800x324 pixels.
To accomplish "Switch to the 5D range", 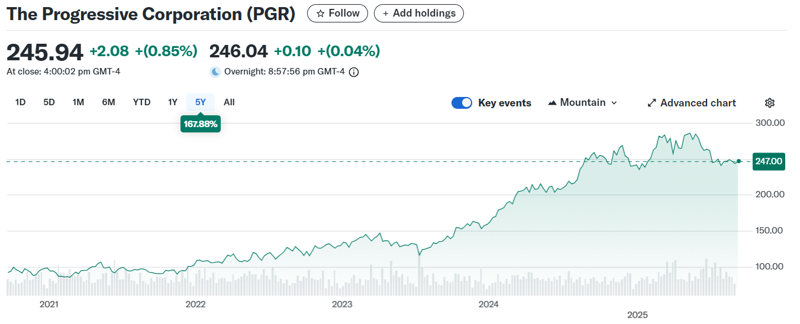I will coord(49,102).
